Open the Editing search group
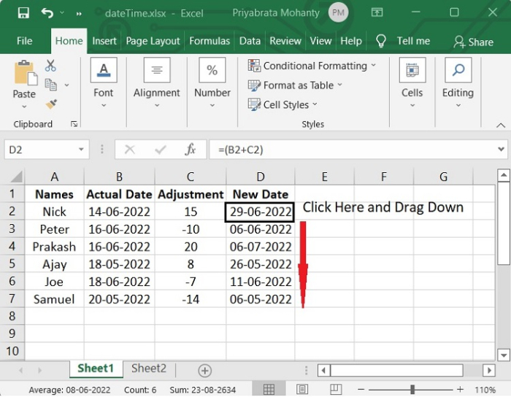The height and width of the screenshot is (397, 511). pyautogui.click(x=458, y=82)
